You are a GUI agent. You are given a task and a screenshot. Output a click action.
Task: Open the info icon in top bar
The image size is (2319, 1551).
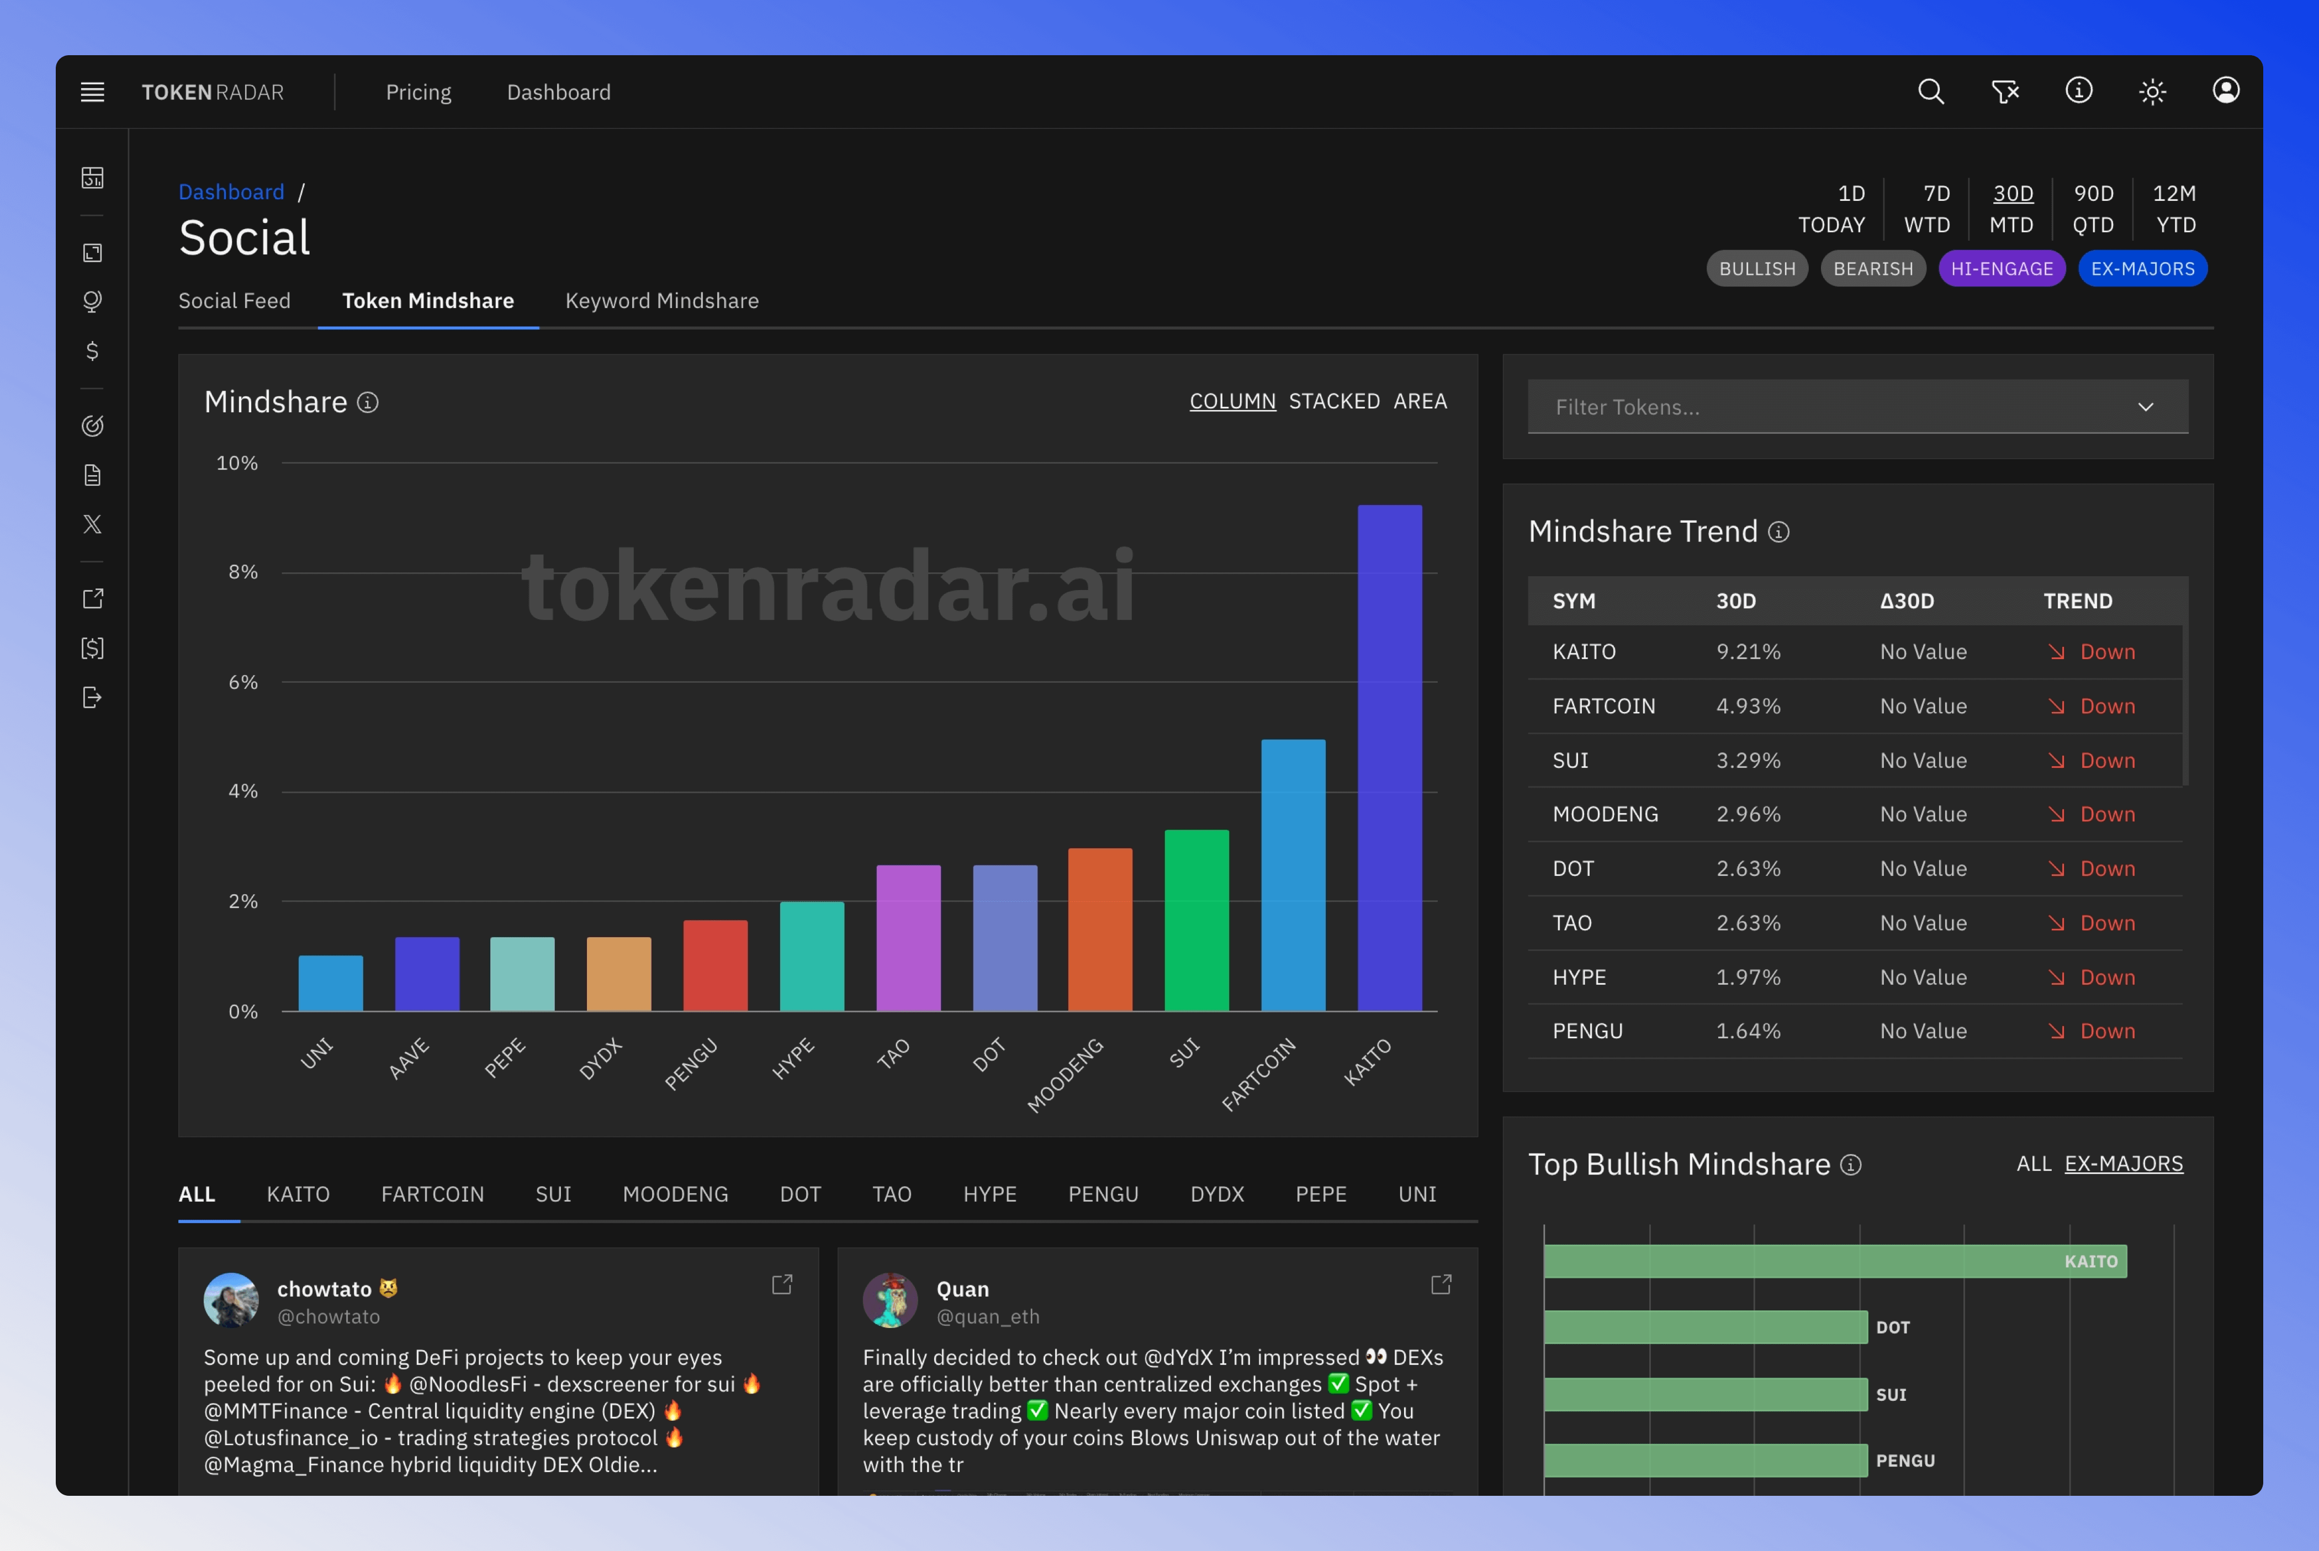pyautogui.click(x=2079, y=91)
